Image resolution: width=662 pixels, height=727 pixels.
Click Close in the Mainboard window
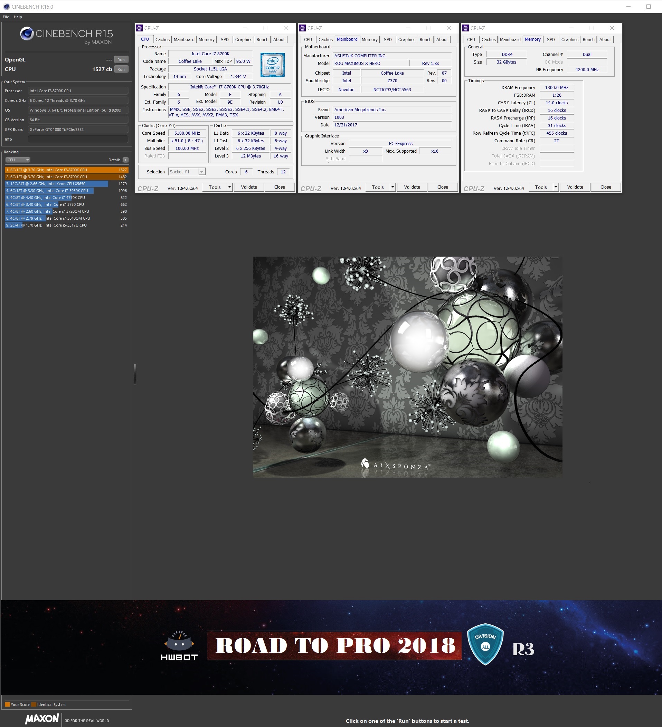pos(443,187)
